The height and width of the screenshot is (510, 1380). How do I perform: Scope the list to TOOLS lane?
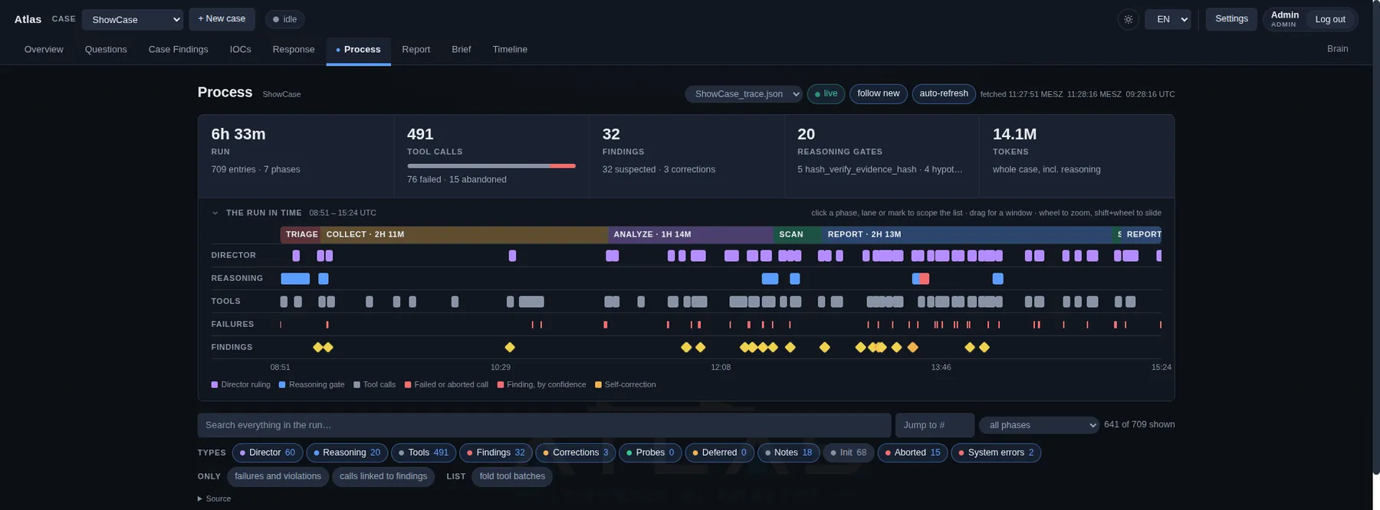[225, 302]
